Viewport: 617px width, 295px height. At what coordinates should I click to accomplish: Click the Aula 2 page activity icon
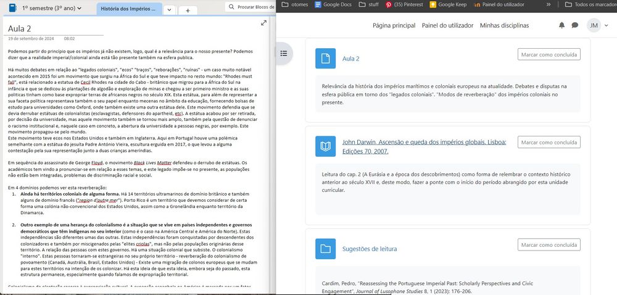(325, 58)
